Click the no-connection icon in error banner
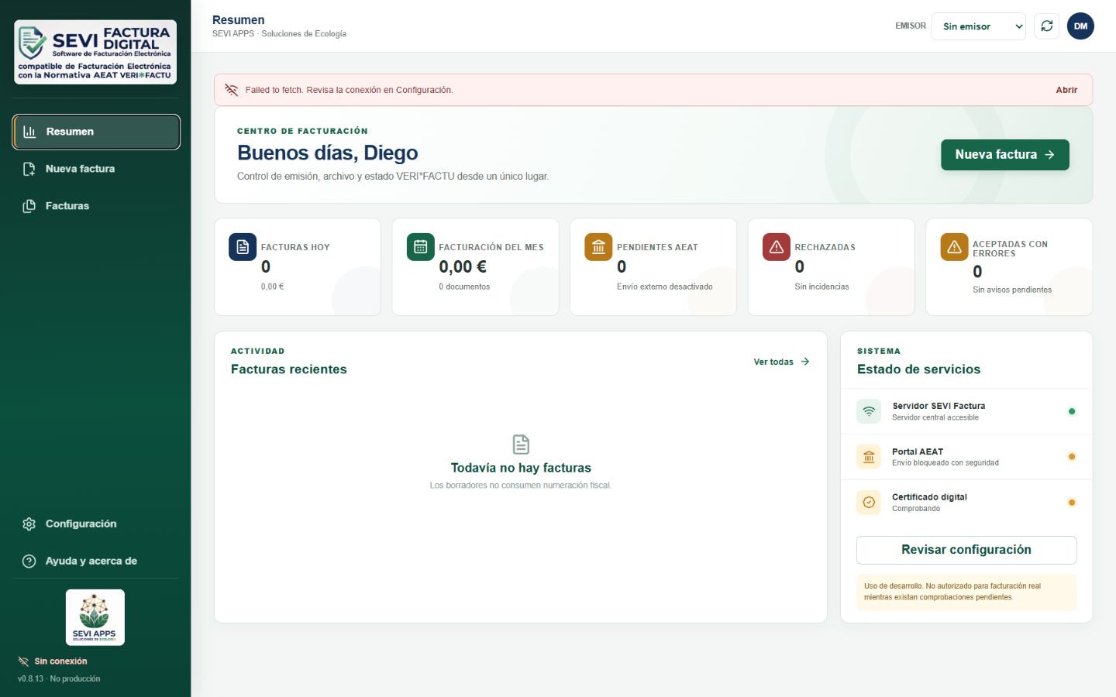The height and width of the screenshot is (697, 1116). 231,90
